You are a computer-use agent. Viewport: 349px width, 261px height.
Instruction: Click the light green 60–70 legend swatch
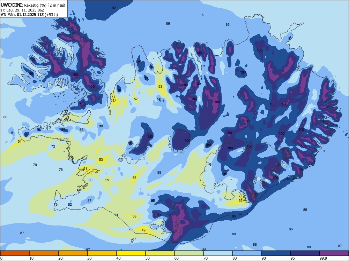(x=189, y=253)
